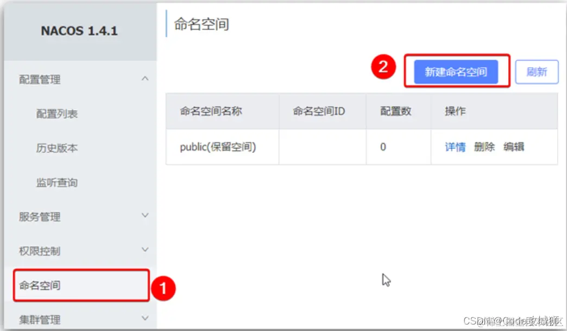Screen dimensions: 567x331
Task: Select 命名空间 in the sidebar
Action: coord(40,284)
